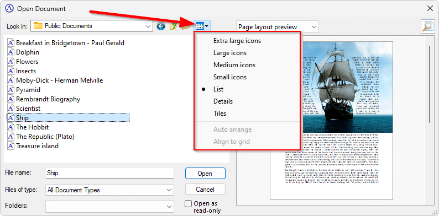
Task: Switch to Tiles view
Action: (220, 114)
